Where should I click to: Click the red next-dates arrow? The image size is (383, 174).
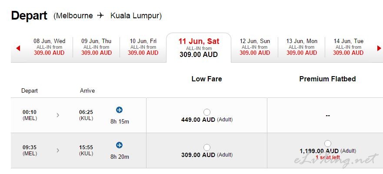point(379,48)
